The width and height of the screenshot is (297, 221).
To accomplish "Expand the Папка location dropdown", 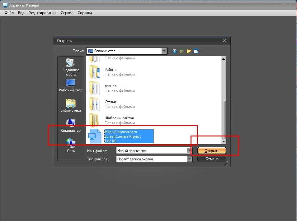I will (164, 51).
